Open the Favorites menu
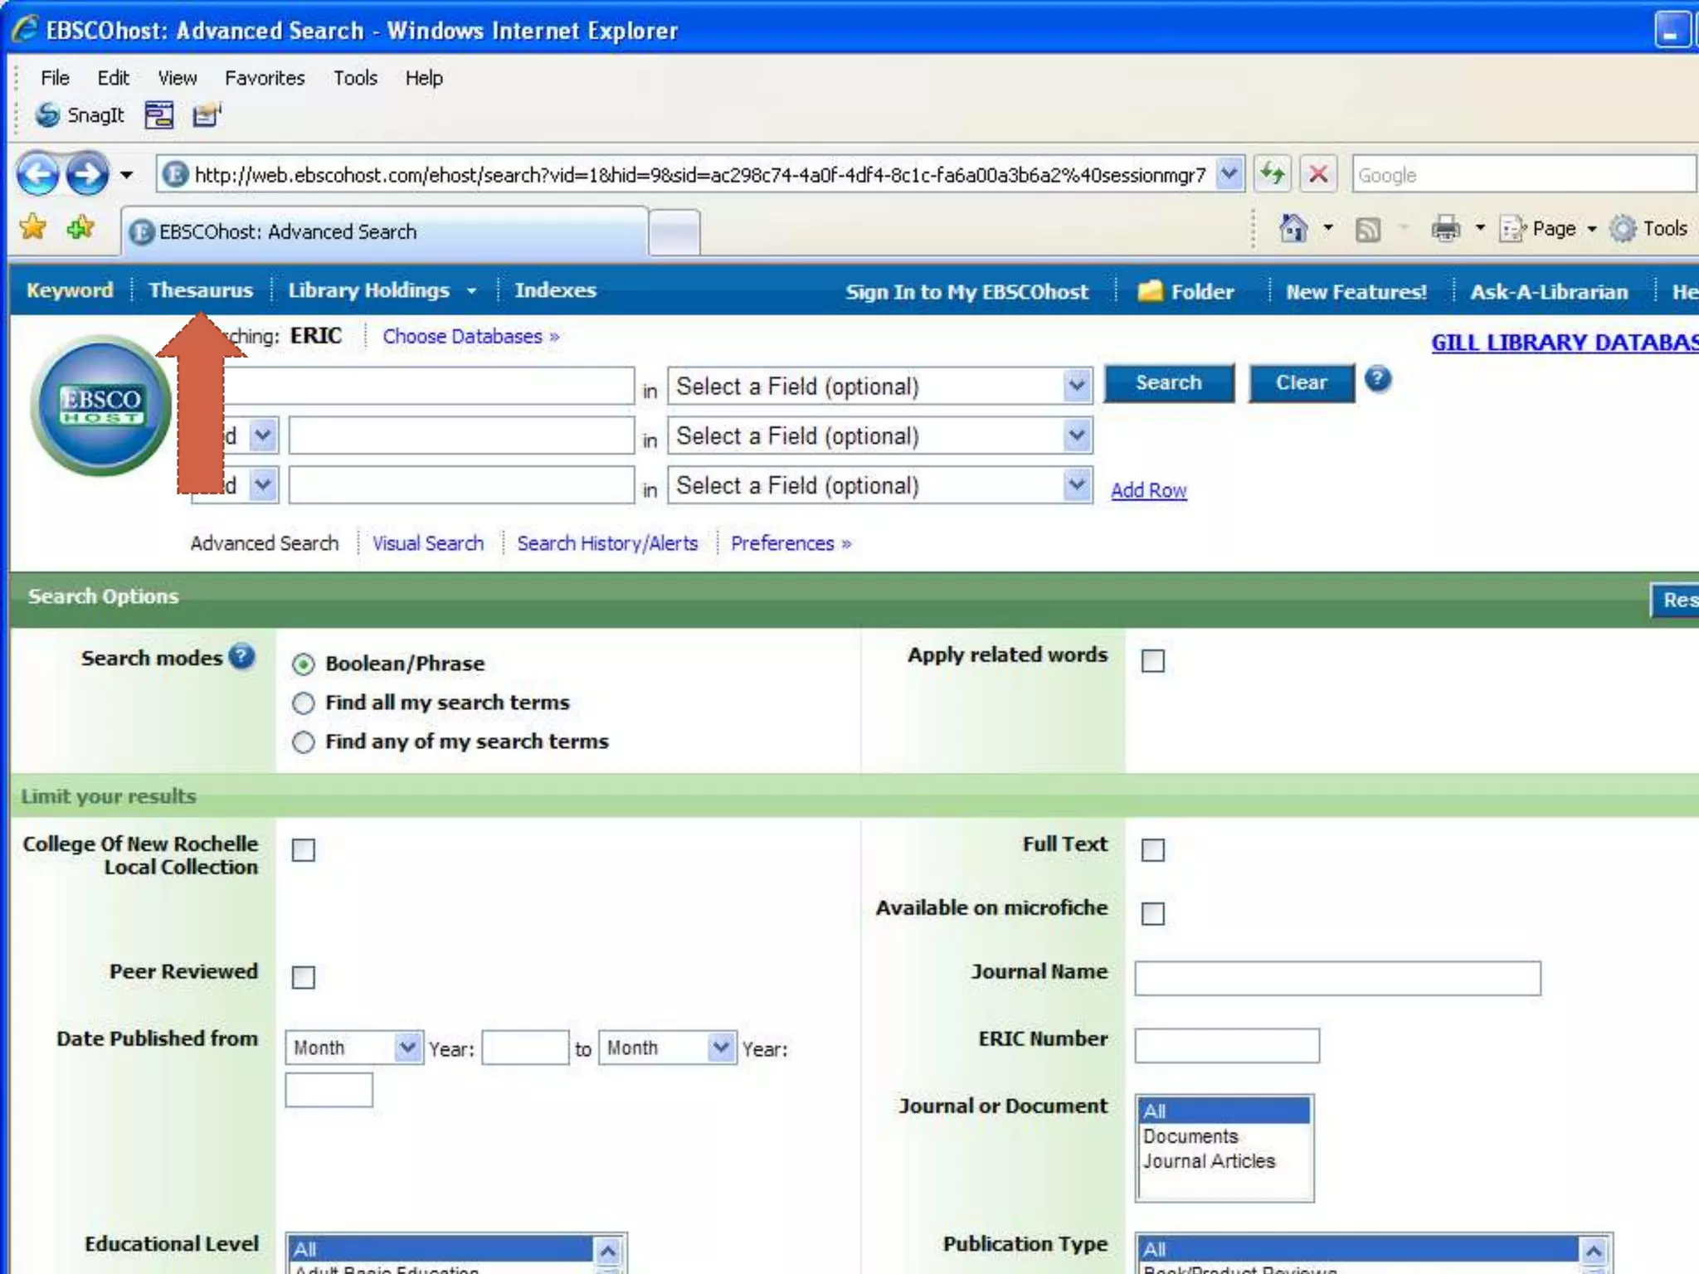The height and width of the screenshot is (1274, 1699). [x=265, y=78]
